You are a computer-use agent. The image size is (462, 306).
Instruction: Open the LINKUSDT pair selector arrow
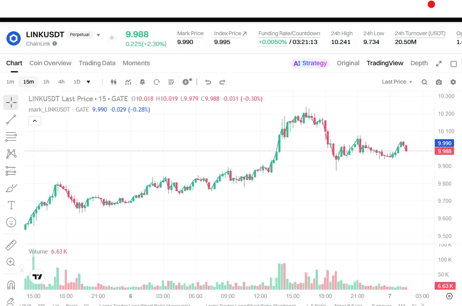coord(98,35)
